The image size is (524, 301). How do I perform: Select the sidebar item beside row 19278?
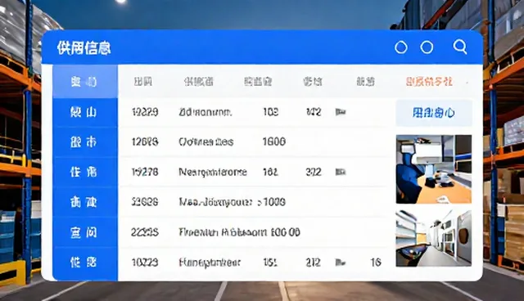pos(85,173)
